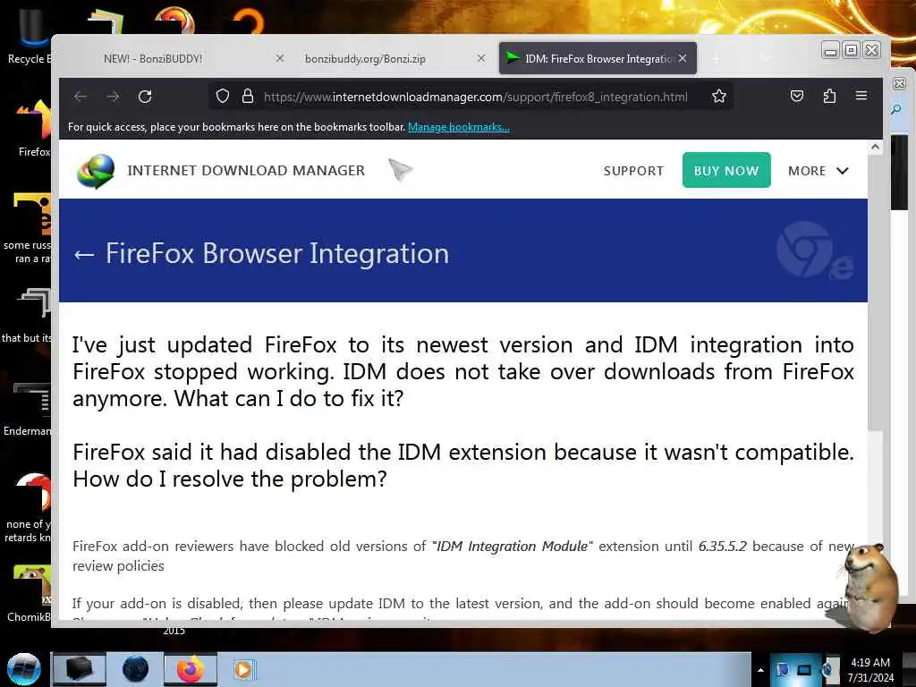Open Firefox hamburger application menu
The width and height of the screenshot is (916, 687).
click(861, 95)
